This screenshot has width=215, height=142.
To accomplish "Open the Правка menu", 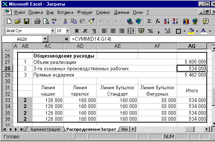I will coord(36,12).
